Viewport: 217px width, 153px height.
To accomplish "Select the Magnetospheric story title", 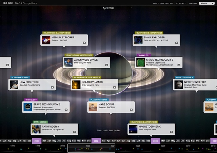I will coord(150,127).
